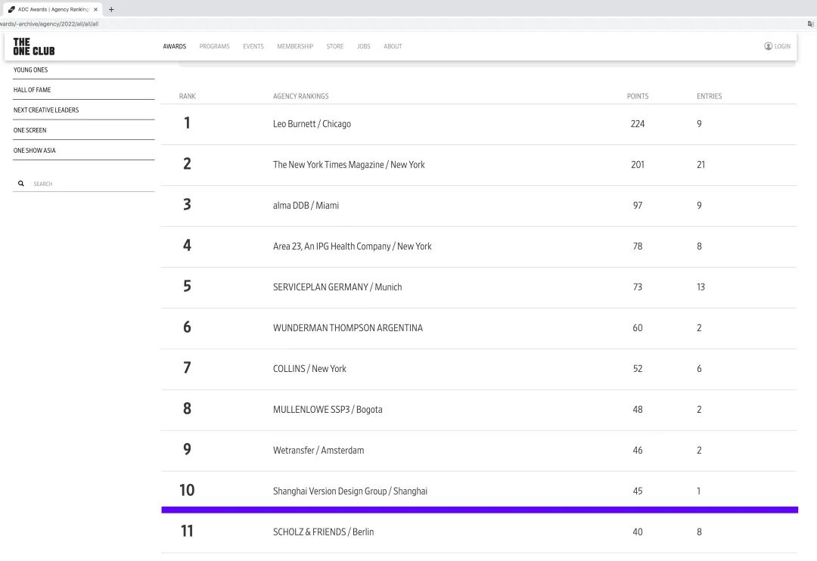Open Area 23 IPG Health Company entry
This screenshot has width=817, height=561.
353,246
